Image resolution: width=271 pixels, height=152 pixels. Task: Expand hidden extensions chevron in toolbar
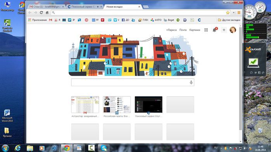(234, 13)
